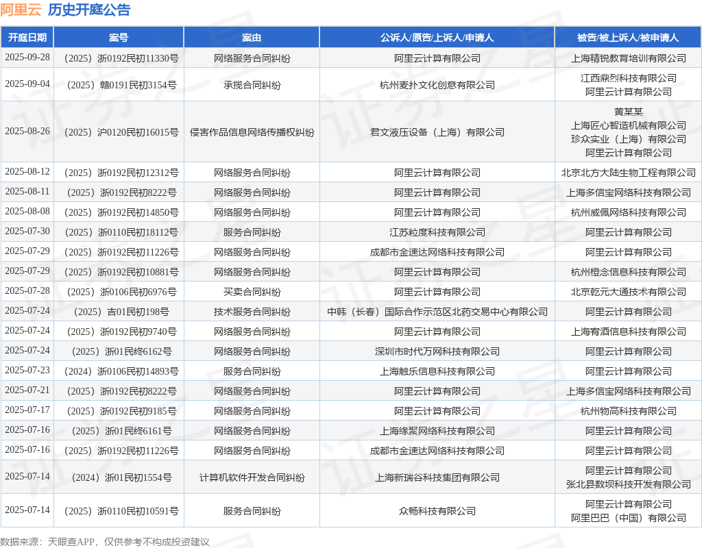This screenshot has height=548, width=702.
Task: Select case number (2025)浙0192民初9740号
Action: [119, 332]
